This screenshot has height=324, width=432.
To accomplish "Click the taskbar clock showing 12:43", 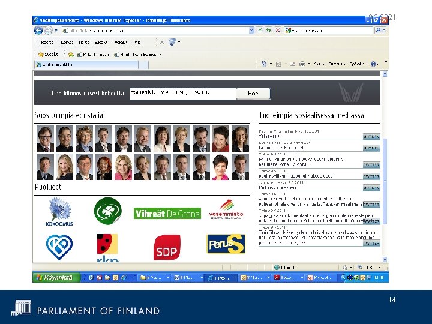I will [x=379, y=278].
